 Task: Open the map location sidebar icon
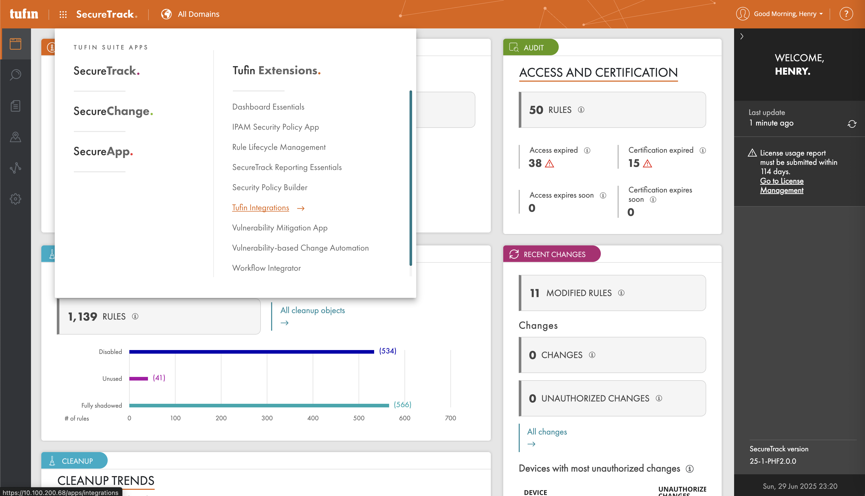point(15,137)
